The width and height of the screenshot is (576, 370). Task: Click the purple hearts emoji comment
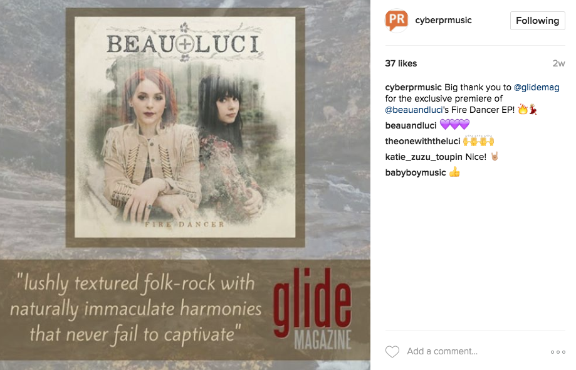(454, 125)
